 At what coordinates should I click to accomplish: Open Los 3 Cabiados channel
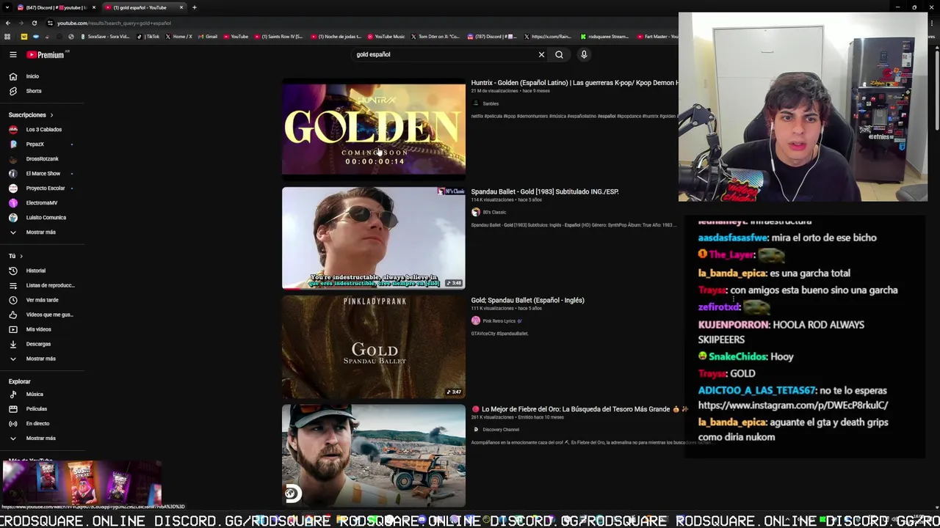coord(43,130)
